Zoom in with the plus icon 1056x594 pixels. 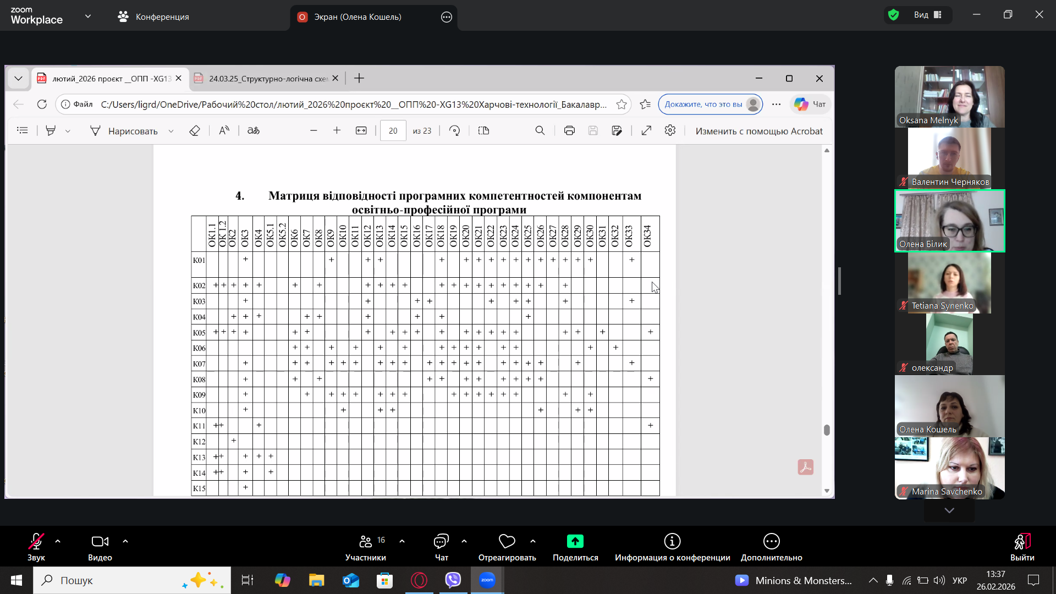[x=337, y=131]
